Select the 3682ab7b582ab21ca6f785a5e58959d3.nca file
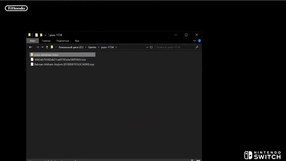The image size is (286, 161). pos(60,59)
